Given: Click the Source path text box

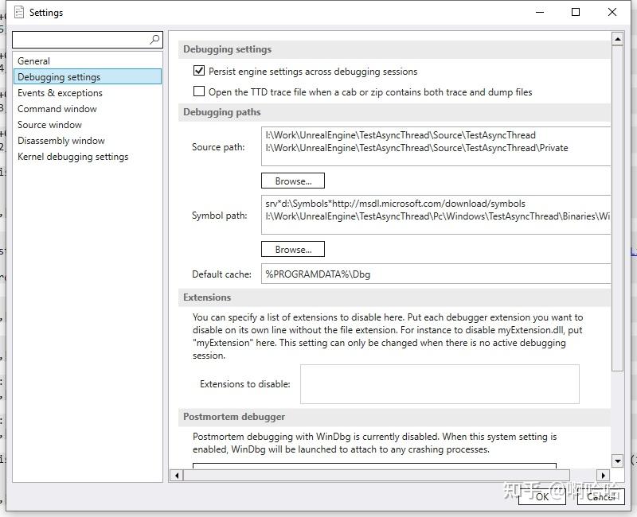Looking at the screenshot, I should (436, 146).
